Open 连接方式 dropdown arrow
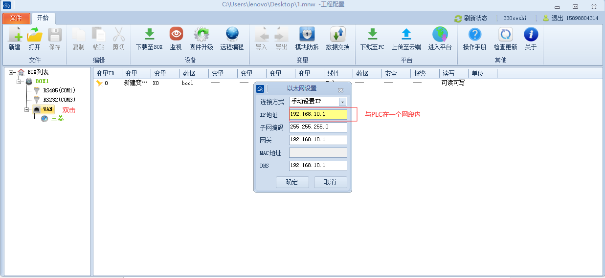605x278 pixels. 342,102
